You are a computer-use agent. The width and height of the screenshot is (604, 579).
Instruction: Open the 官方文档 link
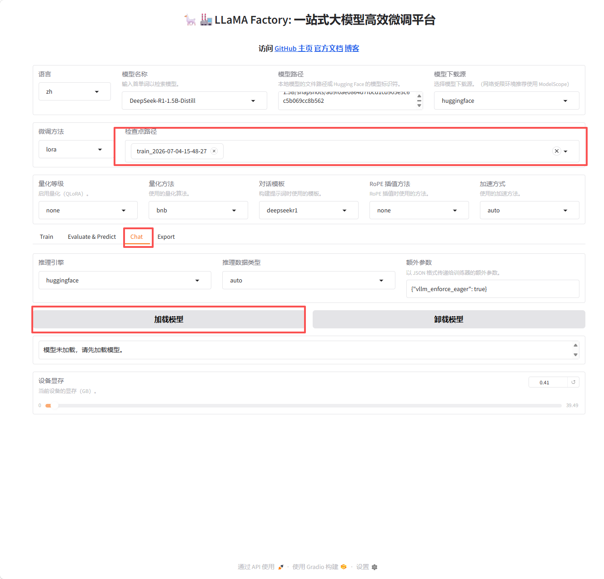tap(329, 48)
